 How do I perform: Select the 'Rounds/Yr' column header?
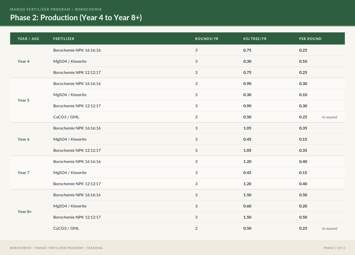tap(207, 39)
